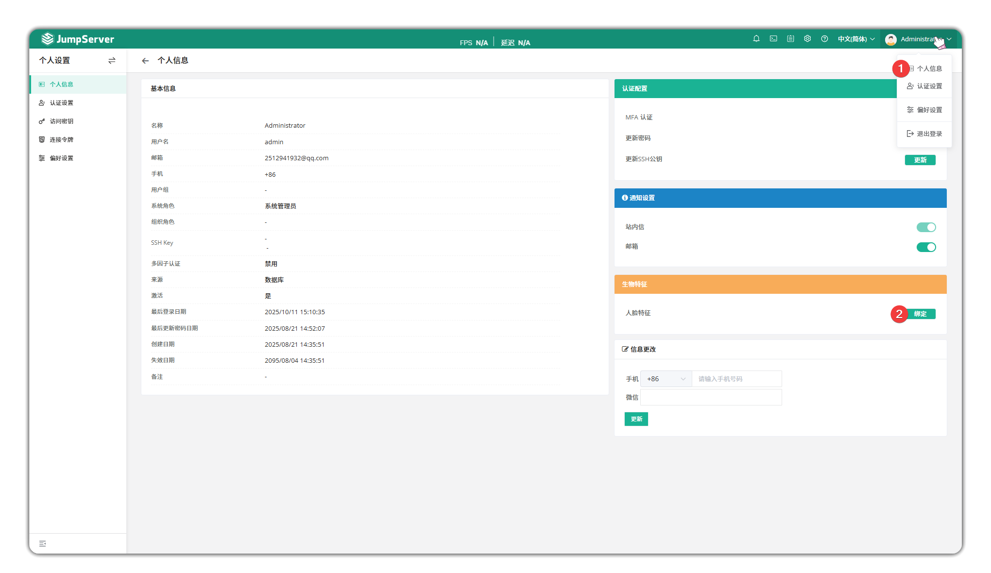Click the 微信 input field
The width and height of the screenshot is (991, 573).
click(x=711, y=397)
